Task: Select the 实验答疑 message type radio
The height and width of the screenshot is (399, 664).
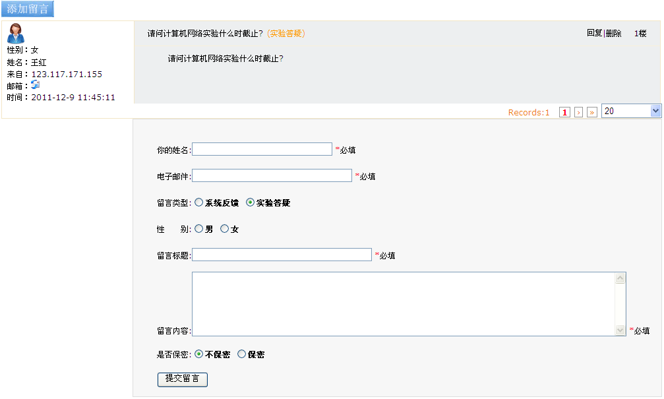Action: 250,203
